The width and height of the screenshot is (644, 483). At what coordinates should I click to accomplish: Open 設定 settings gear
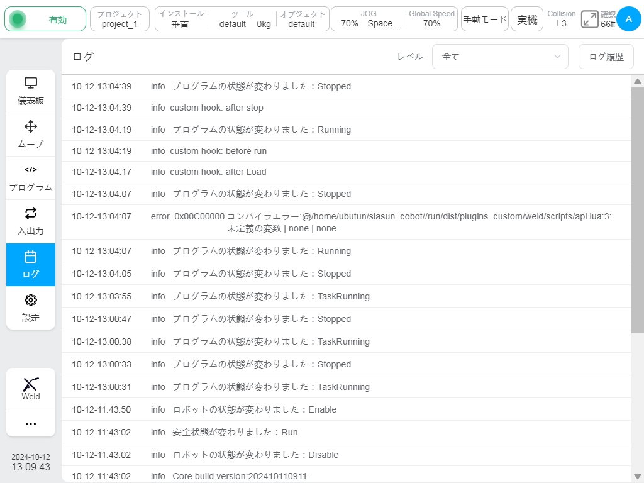point(31,308)
